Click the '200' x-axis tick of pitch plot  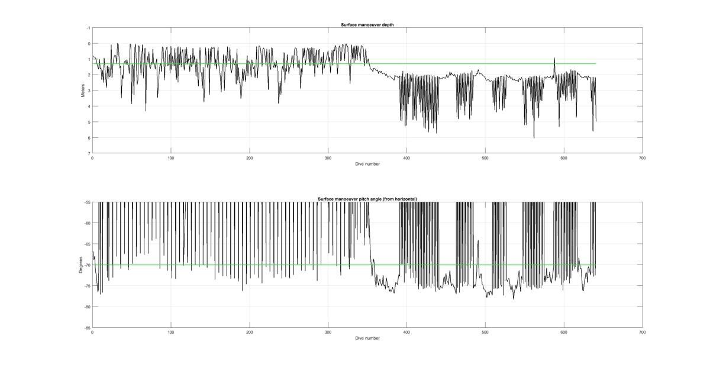(250, 333)
